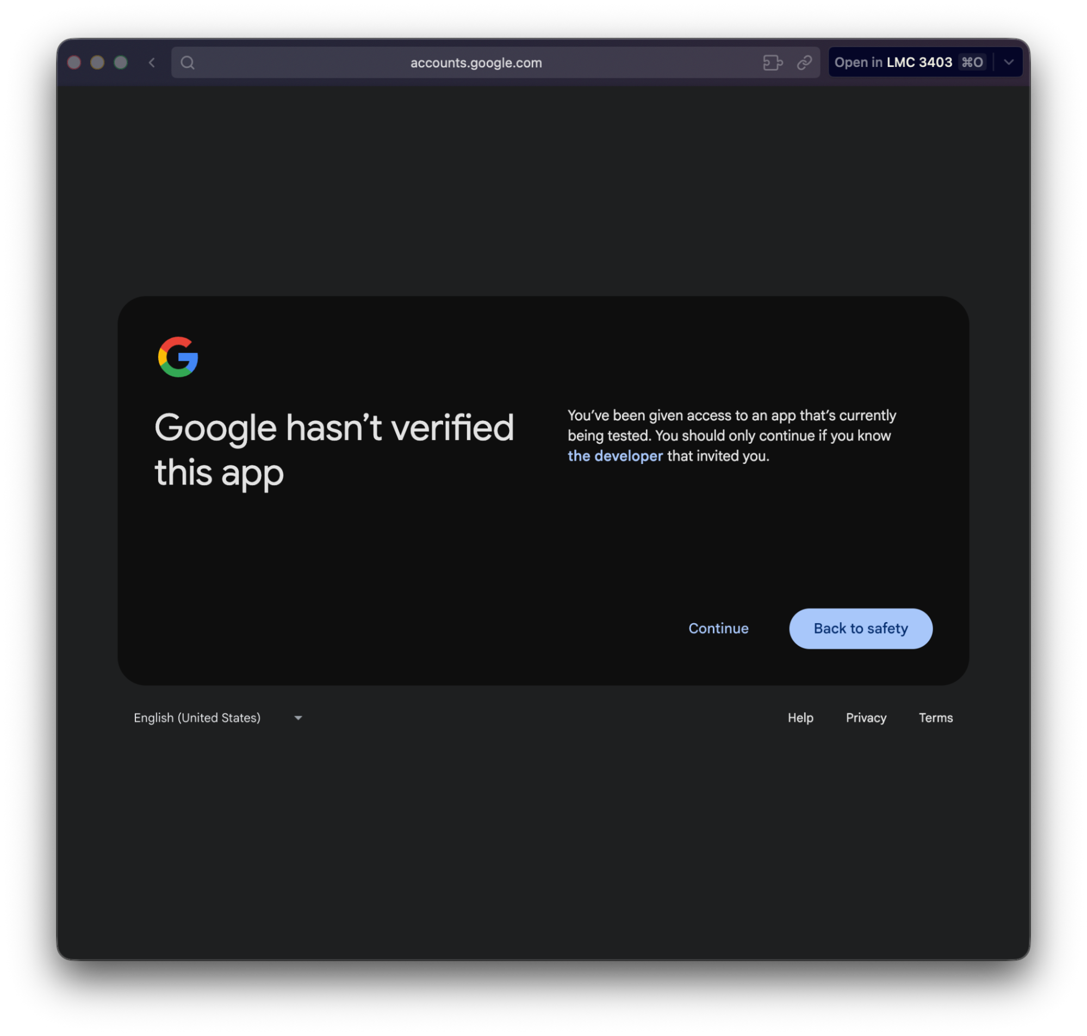The height and width of the screenshot is (1036, 1087).
Task: Click the copy link icon in toolbar
Action: point(804,63)
